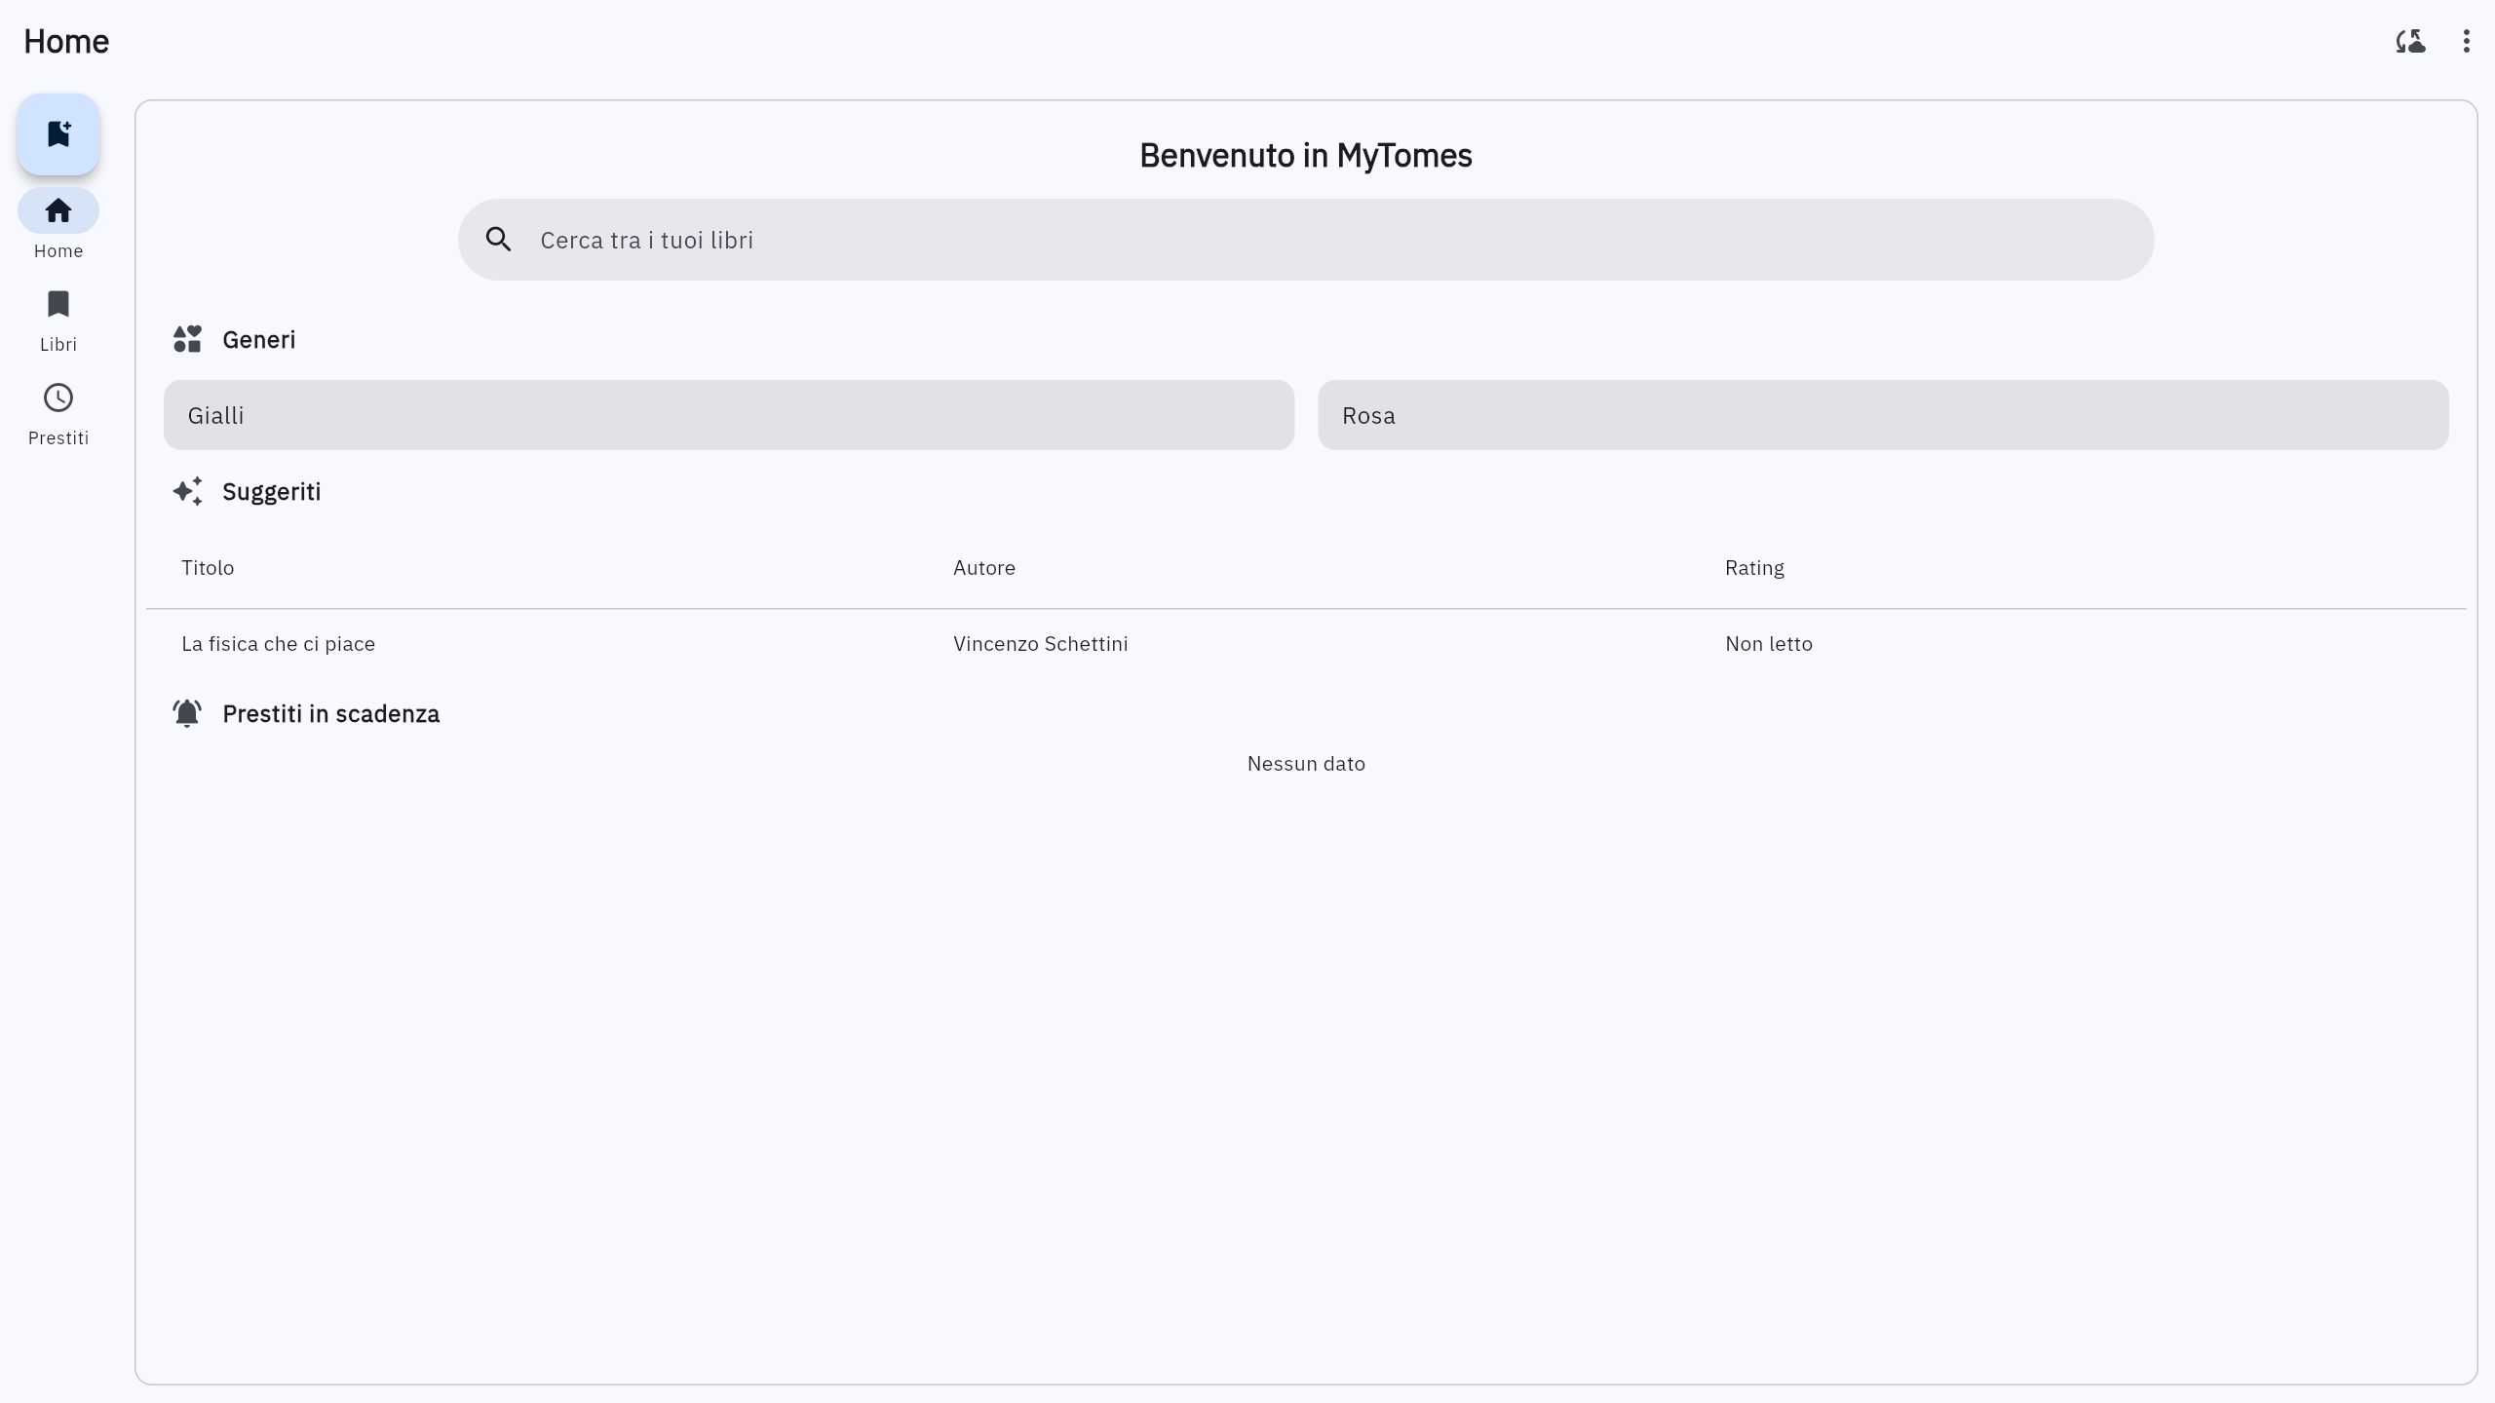Click the Prestiti in scadenza bell icon

(187, 713)
